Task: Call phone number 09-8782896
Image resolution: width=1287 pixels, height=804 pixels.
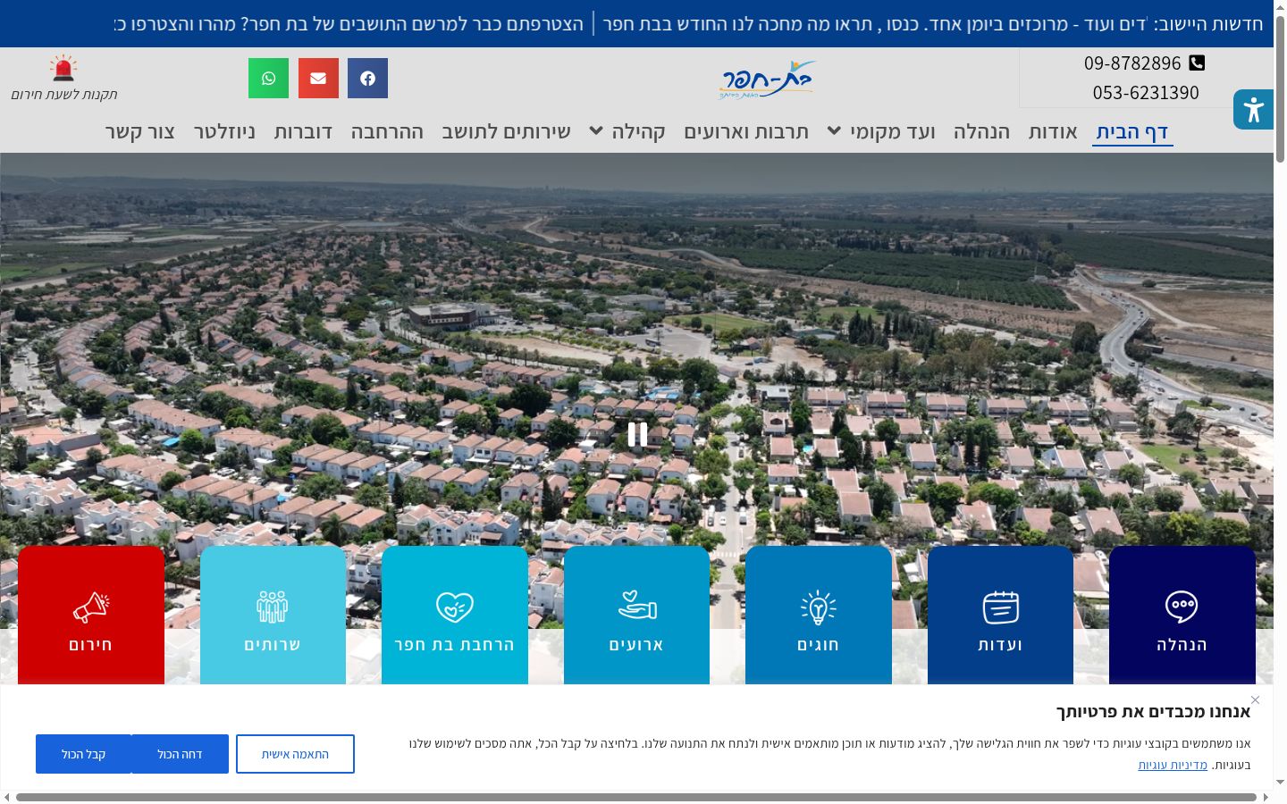Action: (x=1132, y=63)
